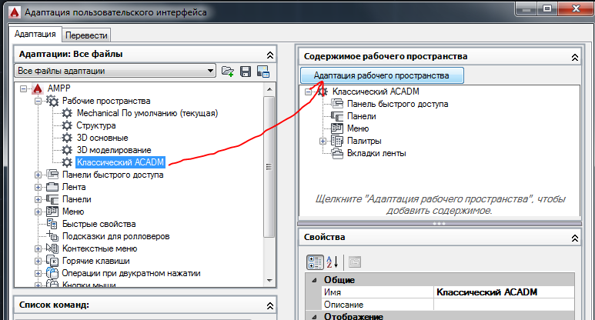Switch to the Перевести tab
Screen dimensions: 595x320
pos(86,35)
